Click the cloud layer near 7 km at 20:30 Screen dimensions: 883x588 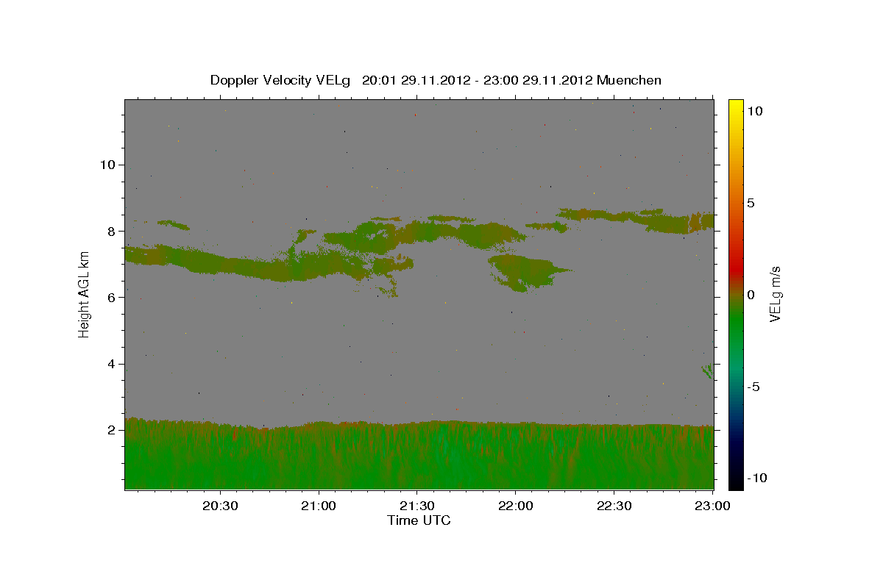(x=221, y=262)
